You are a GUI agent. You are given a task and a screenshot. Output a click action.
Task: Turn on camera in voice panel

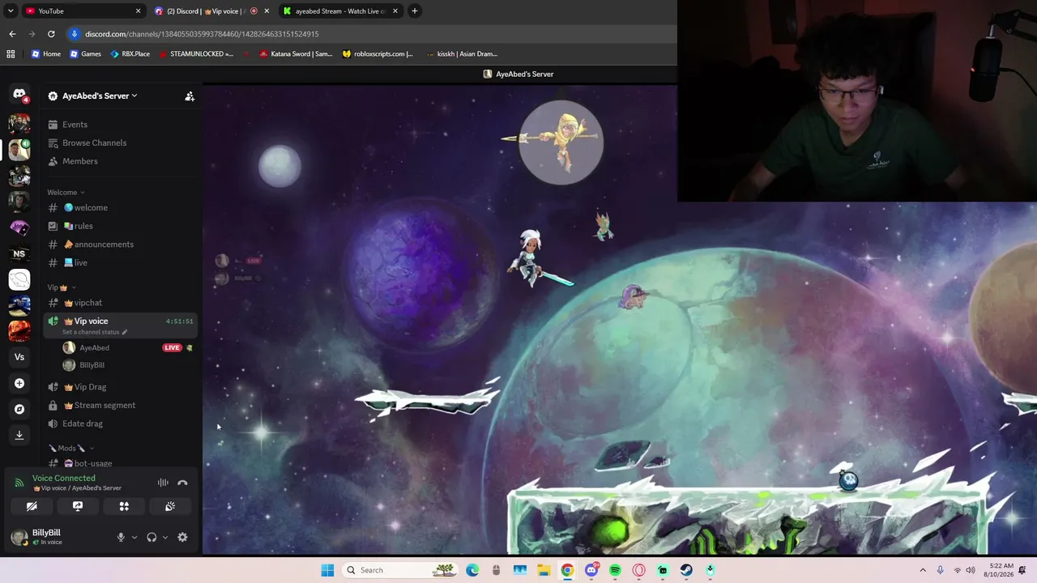[32, 506]
